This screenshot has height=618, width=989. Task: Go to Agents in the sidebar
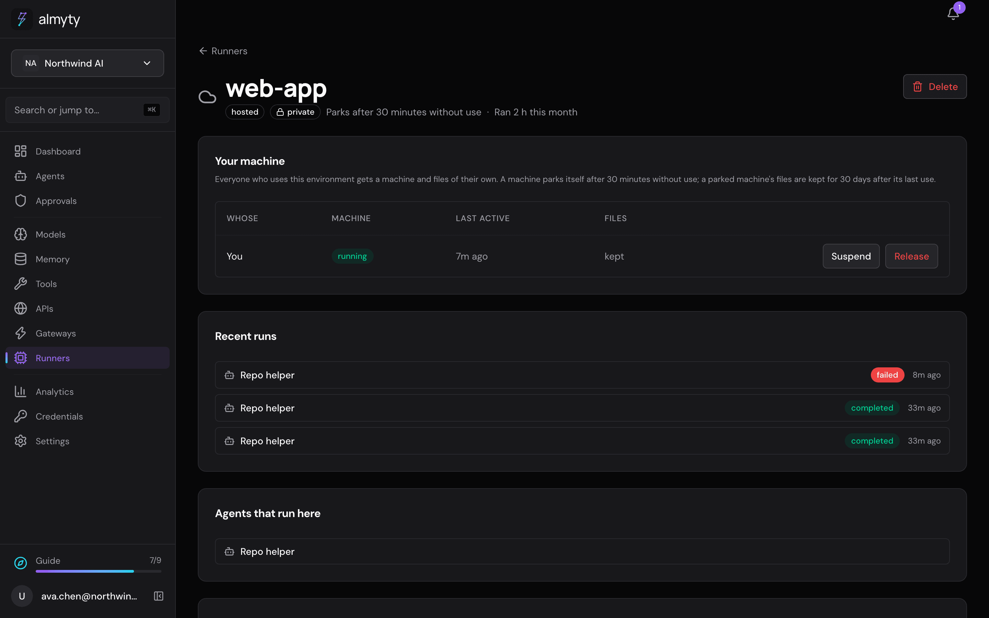point(88,176)
